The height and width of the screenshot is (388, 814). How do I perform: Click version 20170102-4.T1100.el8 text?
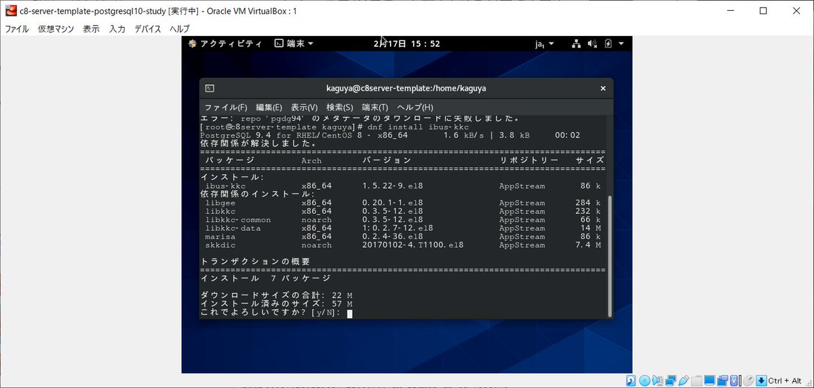tap(413, 245)
